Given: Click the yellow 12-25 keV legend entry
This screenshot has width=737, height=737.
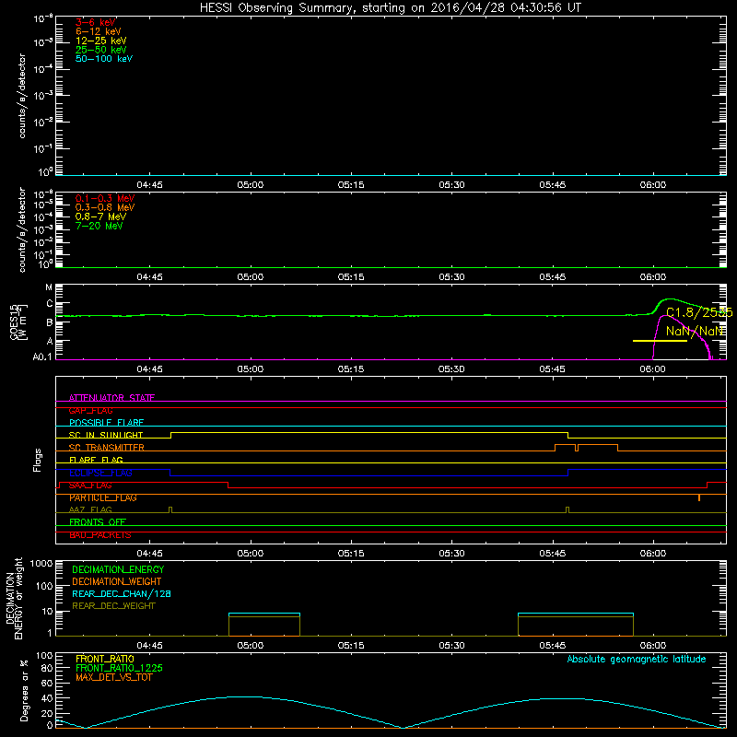Looking at the screenshot, I should click(101, 41).
